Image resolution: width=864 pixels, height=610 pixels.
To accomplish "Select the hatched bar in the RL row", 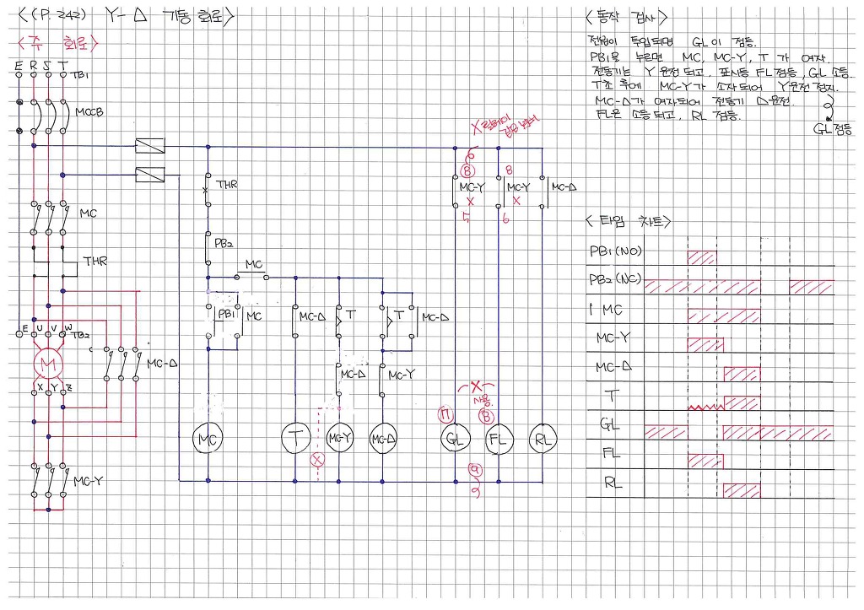I will click(742, 490).
